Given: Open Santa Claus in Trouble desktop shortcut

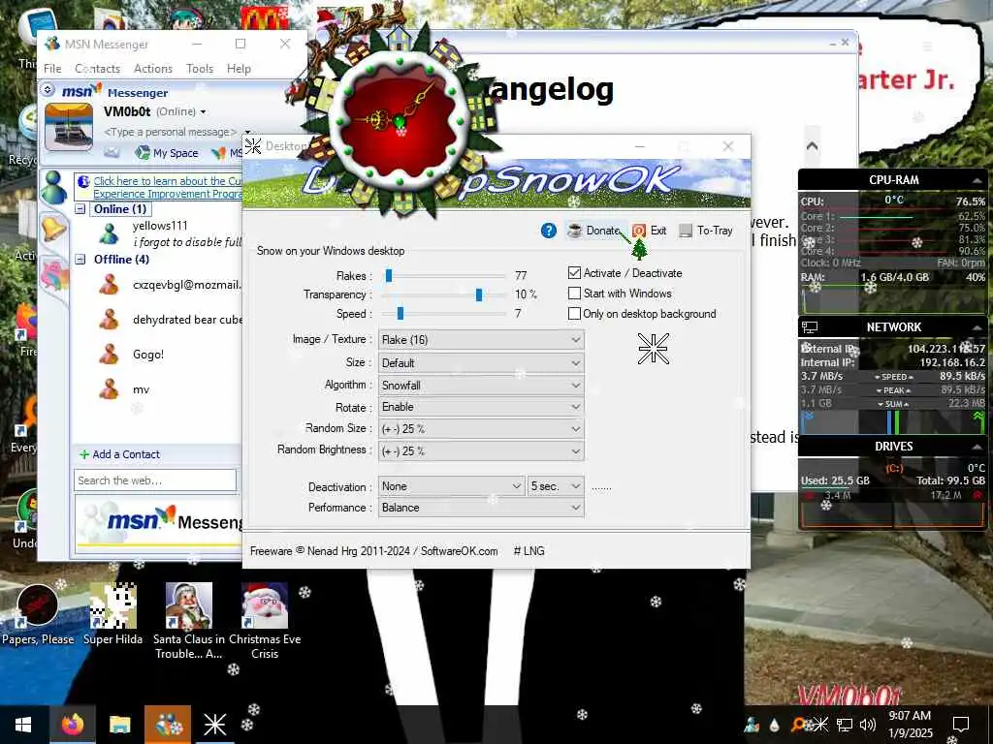Looking at the screenshot, I should (188, 621).
